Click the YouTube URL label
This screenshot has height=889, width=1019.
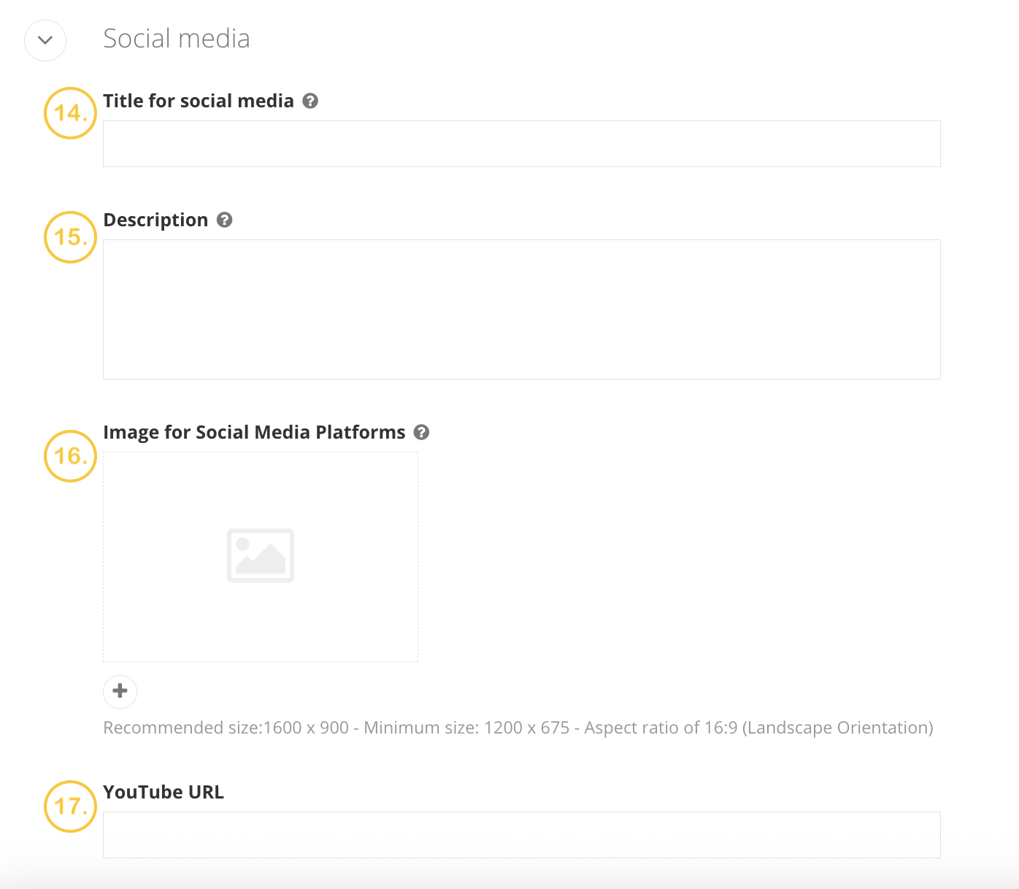click(164, 792)
